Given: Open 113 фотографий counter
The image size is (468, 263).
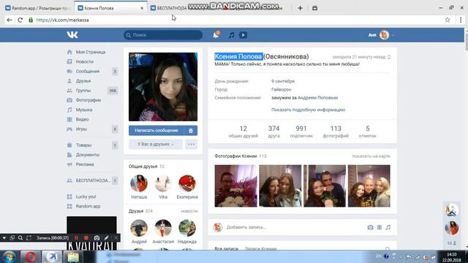Looking at the screenshot, I should pyautogui.click(x=336, y=131).
